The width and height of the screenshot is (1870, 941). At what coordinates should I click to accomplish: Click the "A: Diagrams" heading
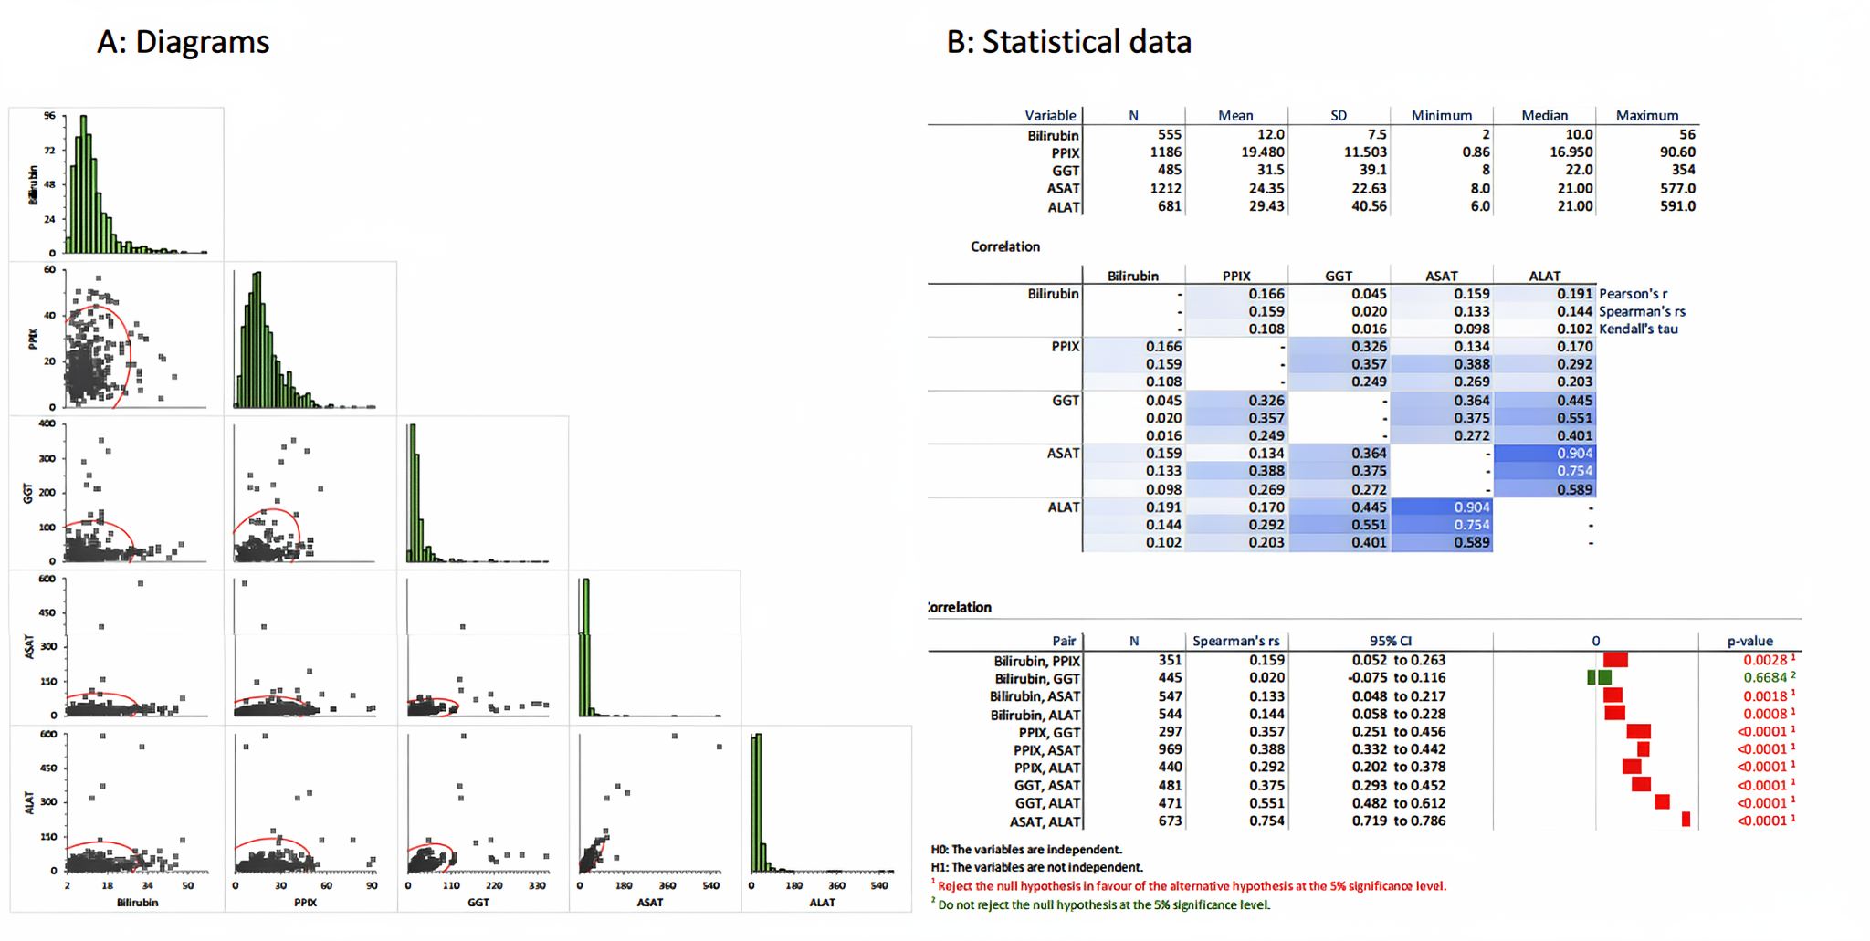click(x=184, y=42)
